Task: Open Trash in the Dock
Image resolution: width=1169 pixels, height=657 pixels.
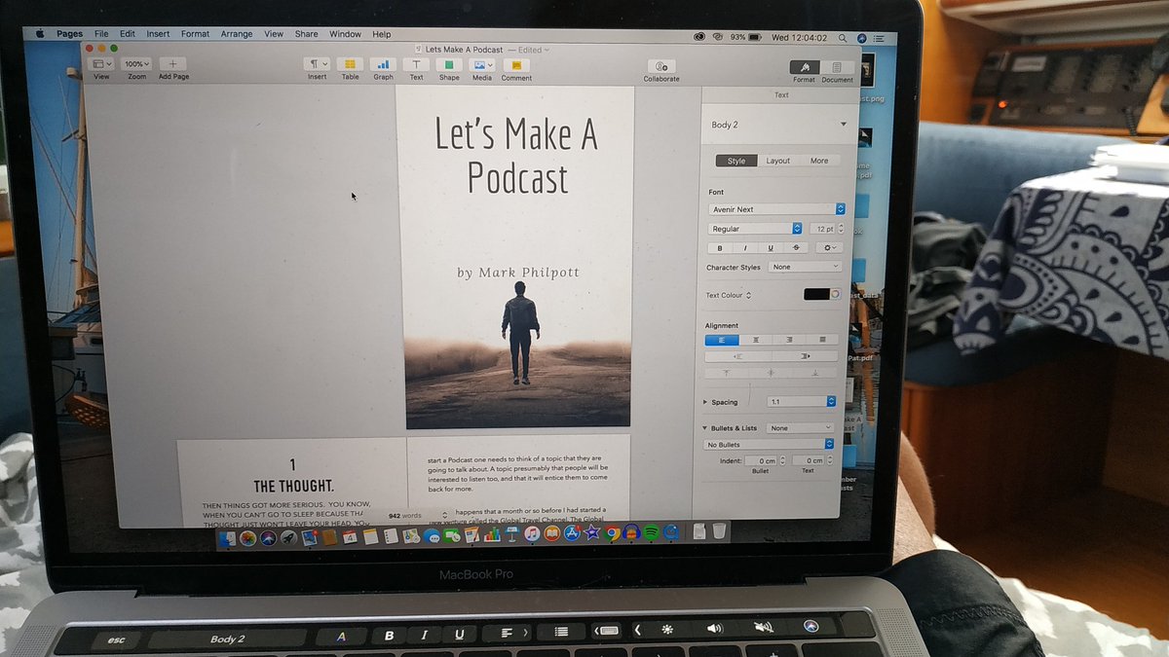Action: pyautogui.click(x=719, y=531)
